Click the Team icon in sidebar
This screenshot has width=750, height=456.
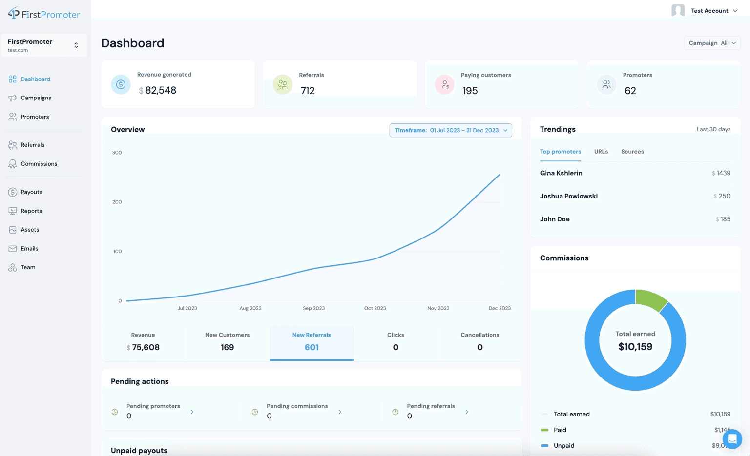[13, 267]
